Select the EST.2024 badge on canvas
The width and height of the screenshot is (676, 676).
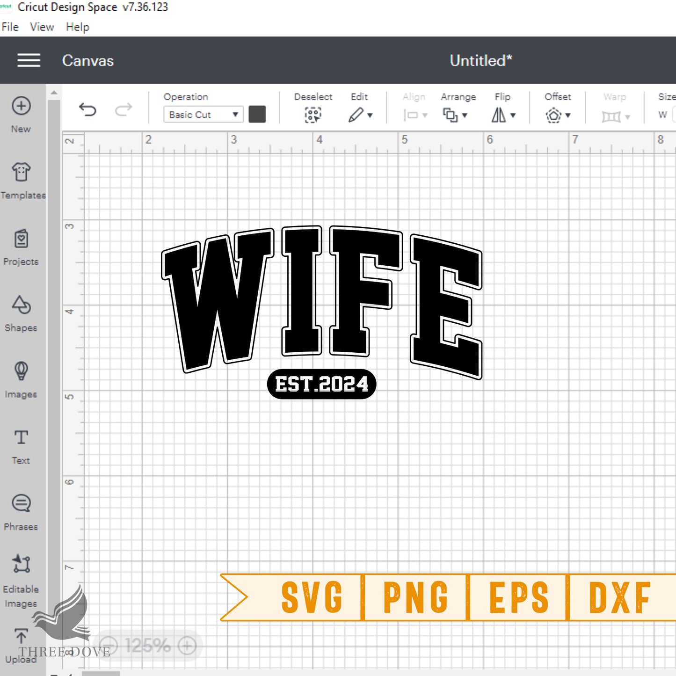pos(322,384)
